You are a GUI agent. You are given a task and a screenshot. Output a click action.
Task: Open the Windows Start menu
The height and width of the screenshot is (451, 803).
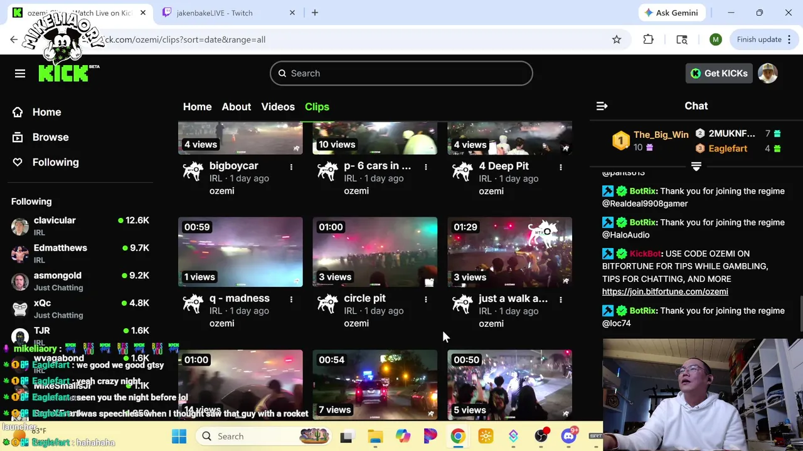click(179, 436)
